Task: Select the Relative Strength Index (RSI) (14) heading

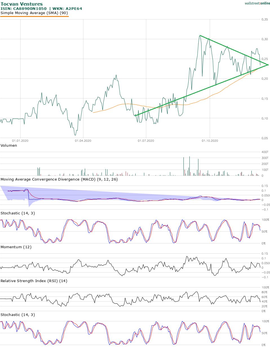Action: tap(34, 281)
